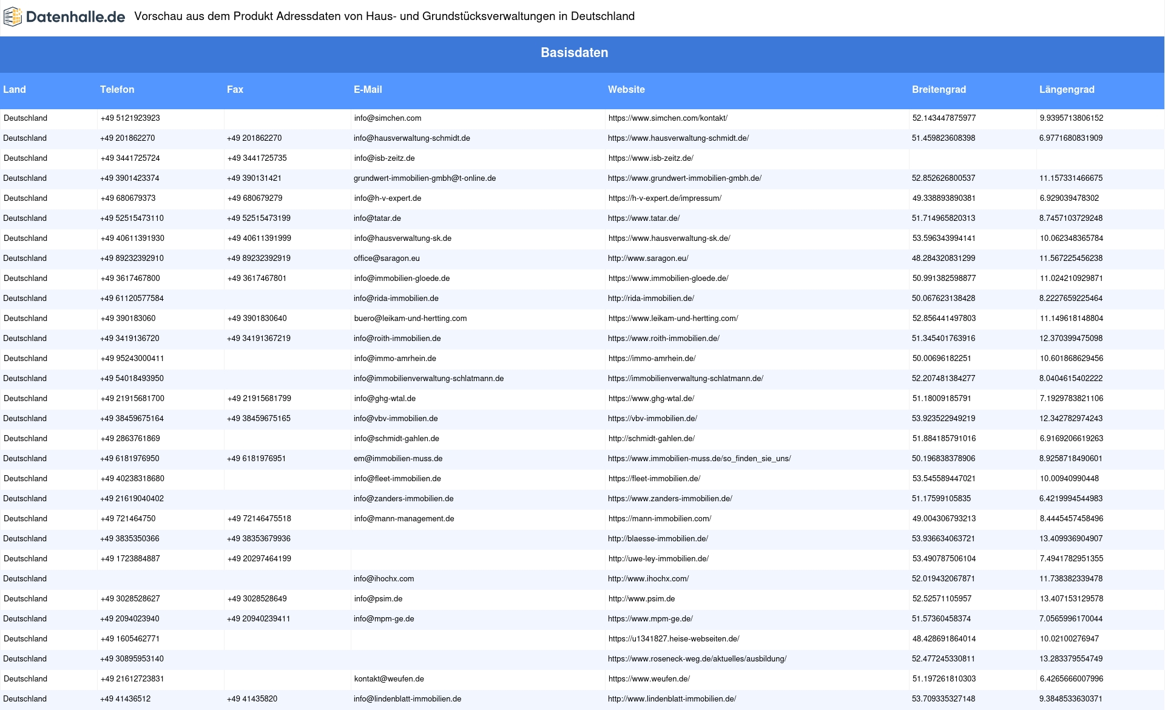Screen dimensions: 1165x710
Task: Click the Datenhalle.de logo icon
Action: pyautogui.click(x=13, y=17)
